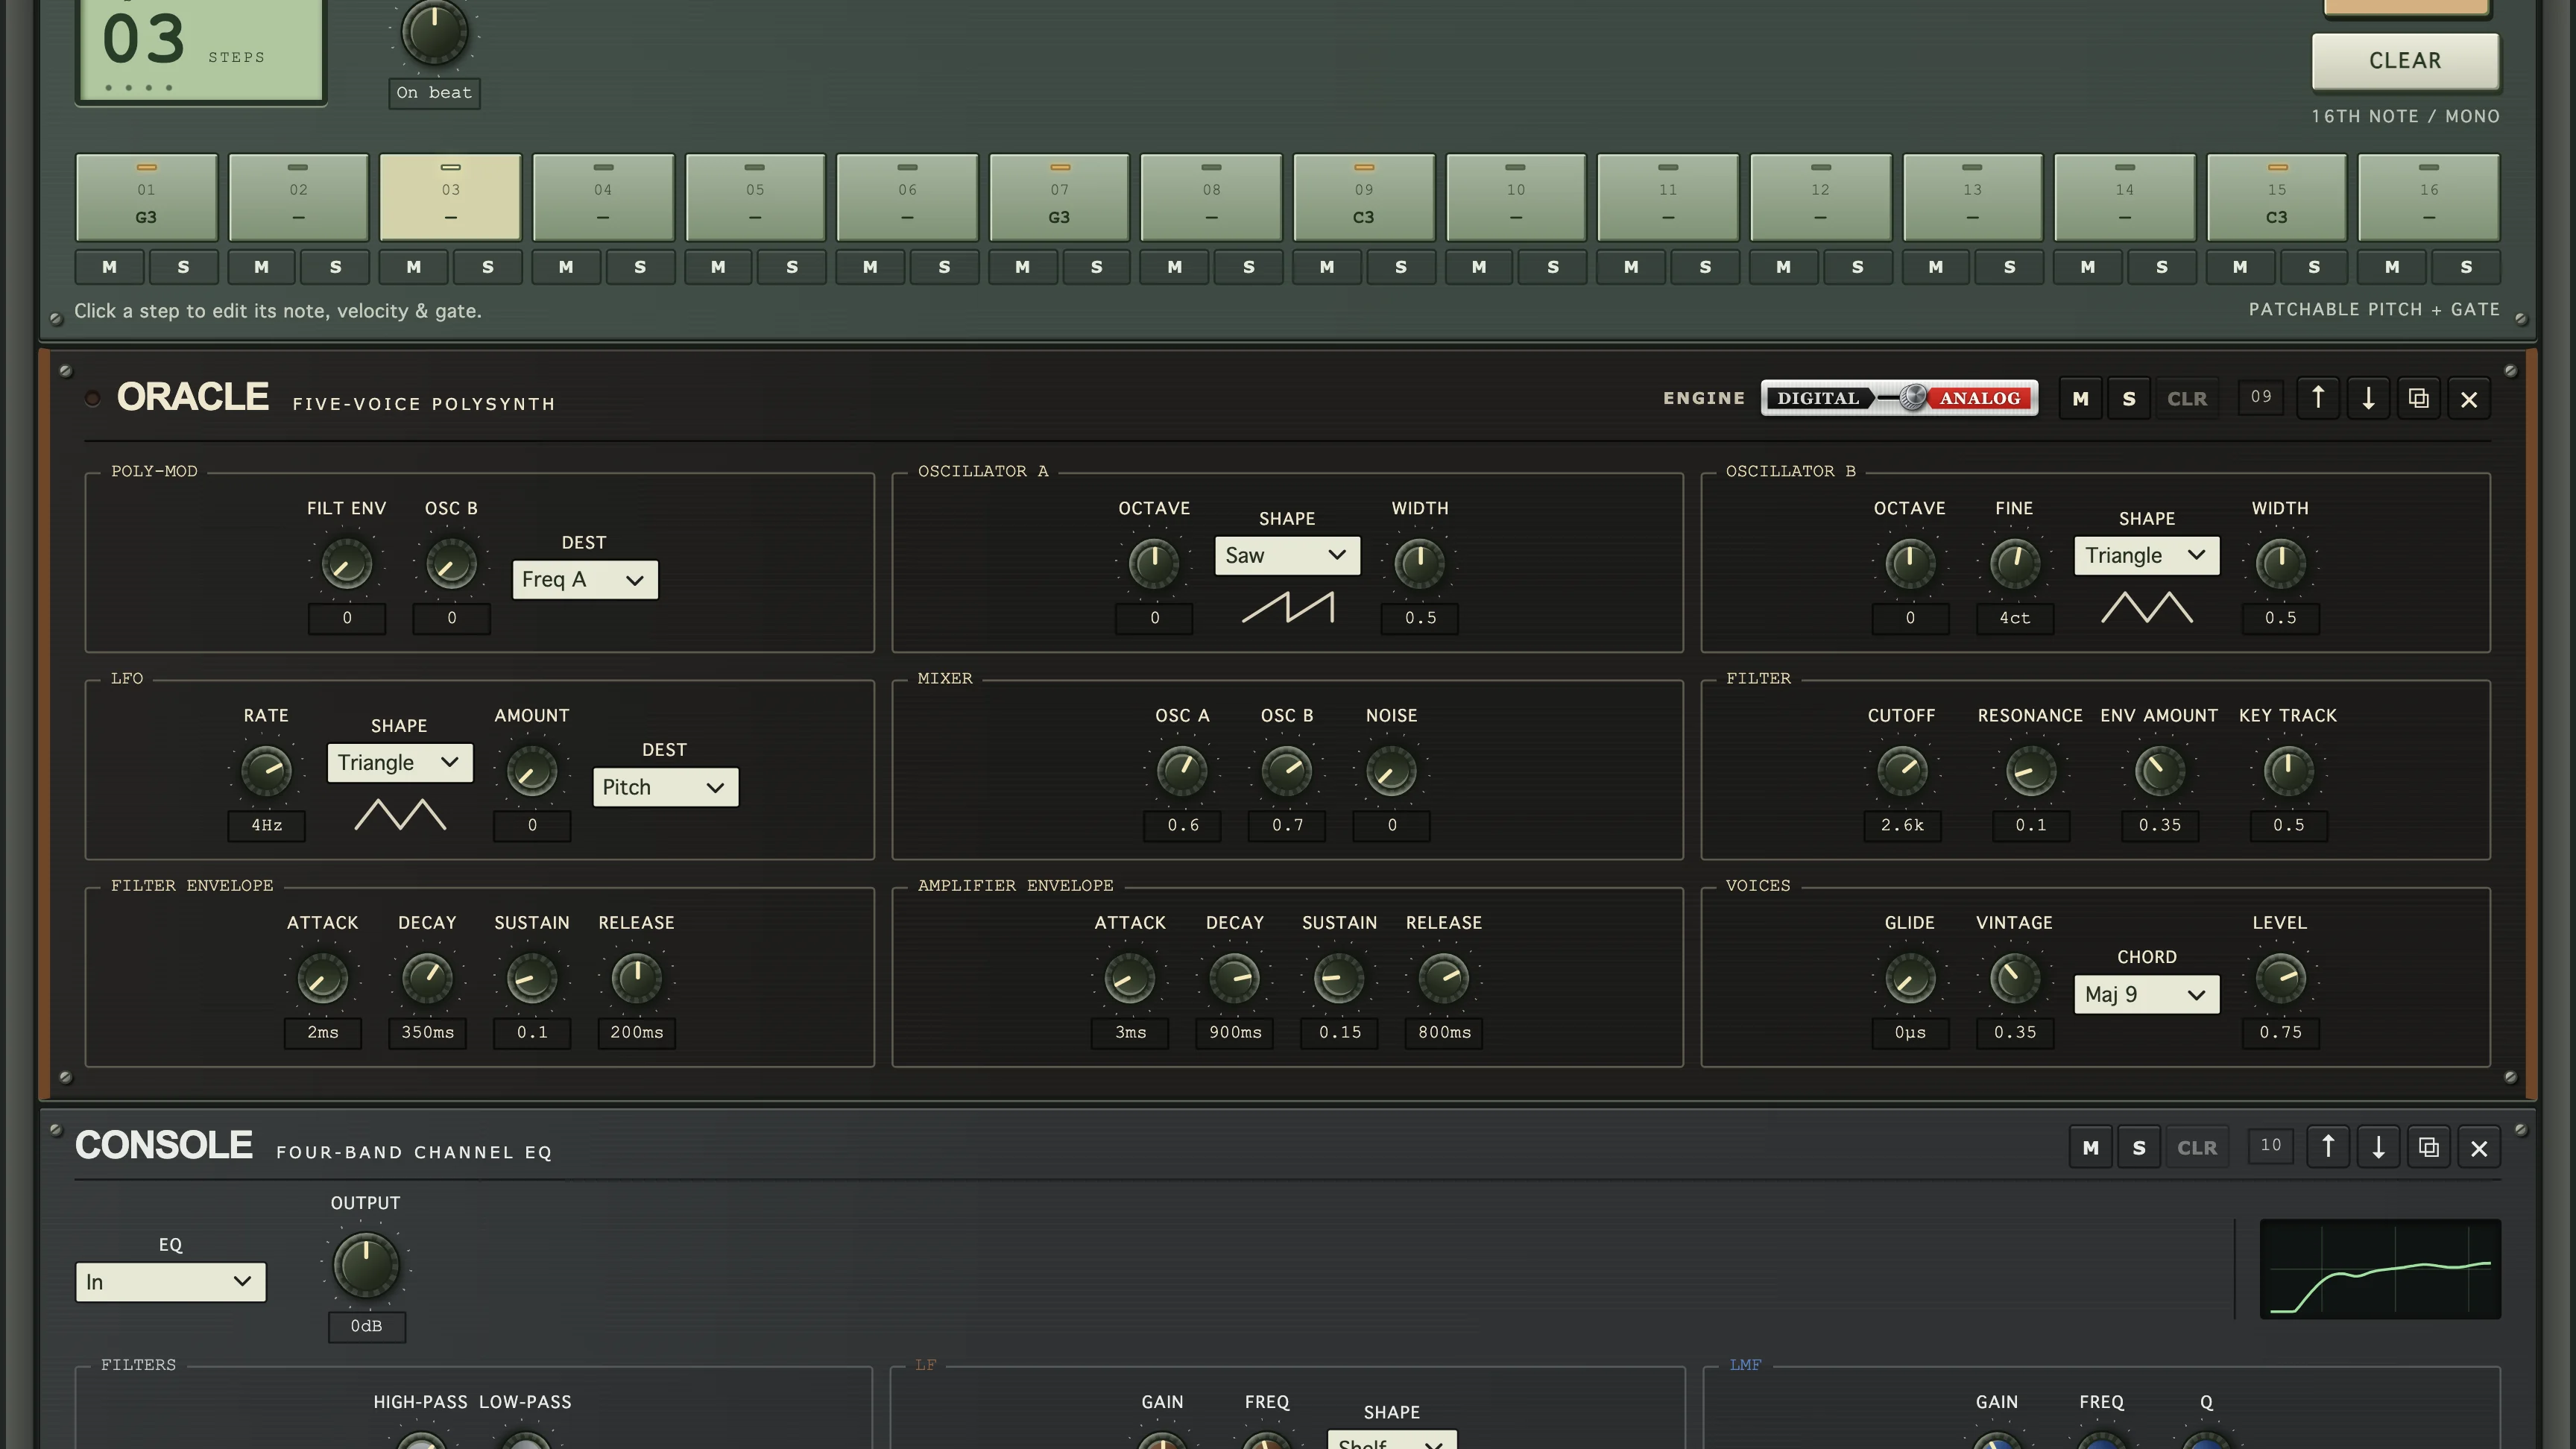Select highlighted sequencer step 03
Screen dimensions: 2576x1449
(x=450, y=197)
